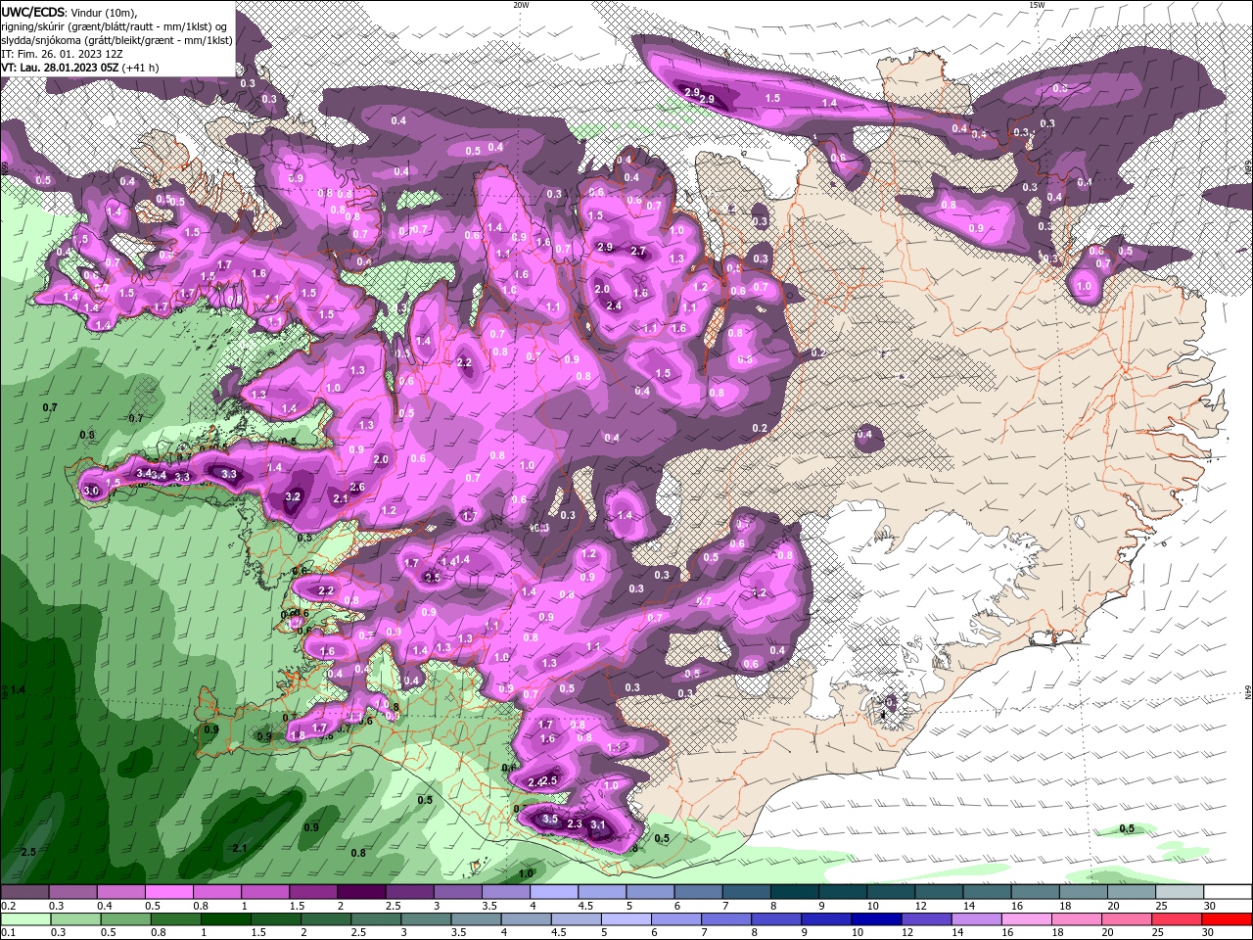Image resolution: width=1253 pixels, height=940 pixels.
Task: Click the 'UWC/ECDS: Vindur (10m)' title line
Action: tap(69, 12)
